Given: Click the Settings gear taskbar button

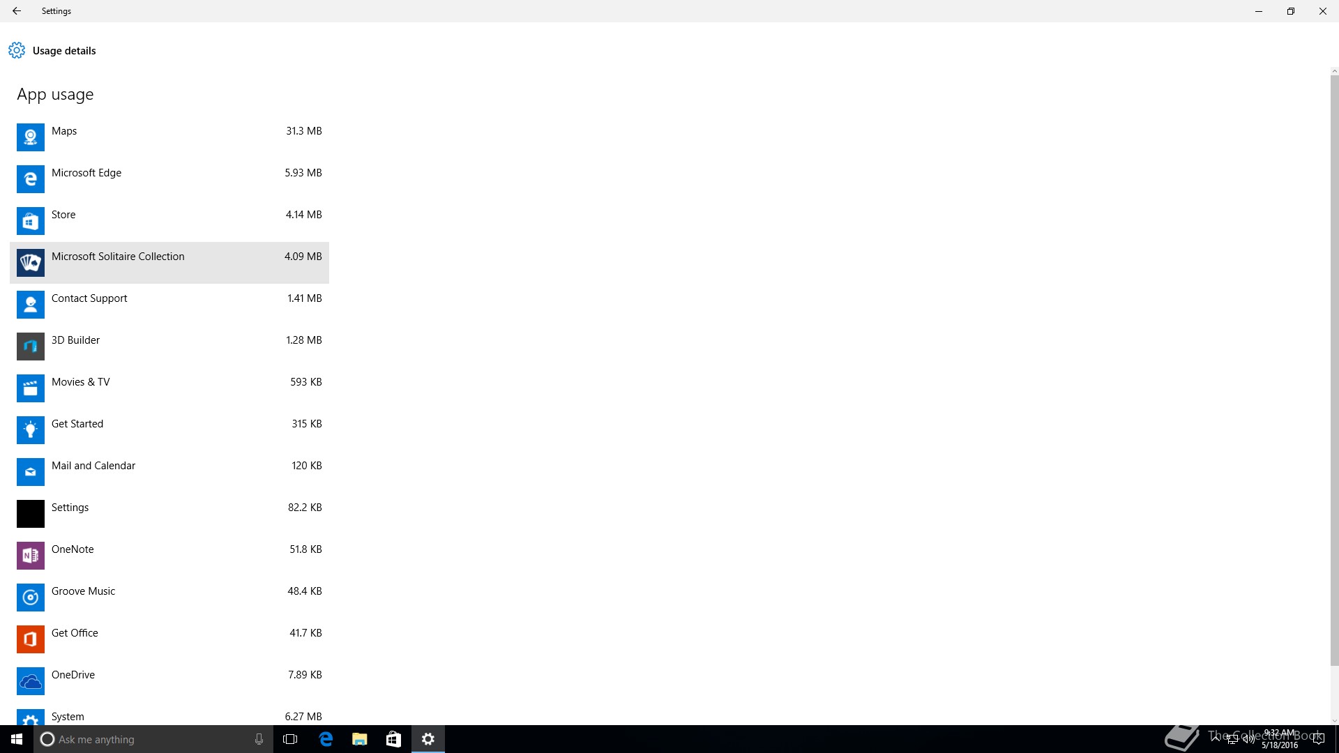Looking at the screenshot, I should click(428, 739).
